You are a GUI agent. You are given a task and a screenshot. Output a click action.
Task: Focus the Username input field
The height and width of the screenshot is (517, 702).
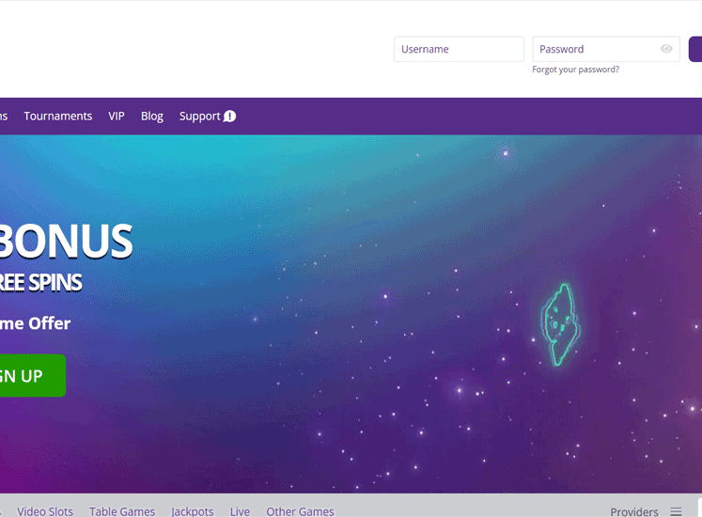(x=459, y=49)
